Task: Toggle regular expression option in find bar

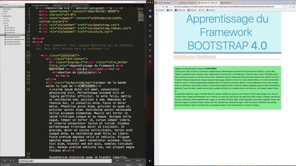Action: click(x=2, y=160)
